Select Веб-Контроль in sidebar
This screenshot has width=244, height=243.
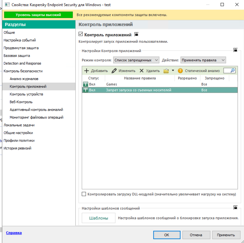(x=21, y=102)
